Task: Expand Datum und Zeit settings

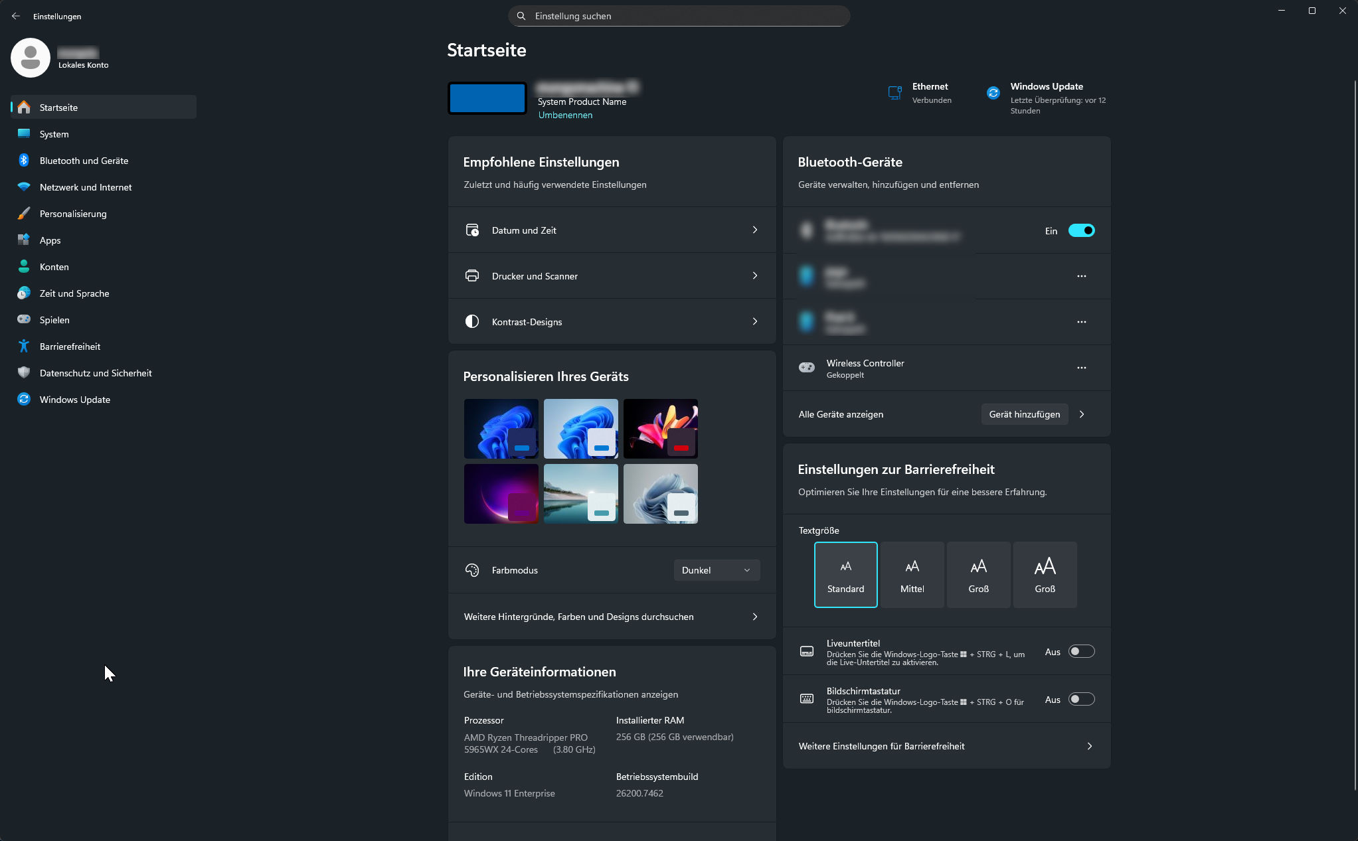Action: click(611, 230)
